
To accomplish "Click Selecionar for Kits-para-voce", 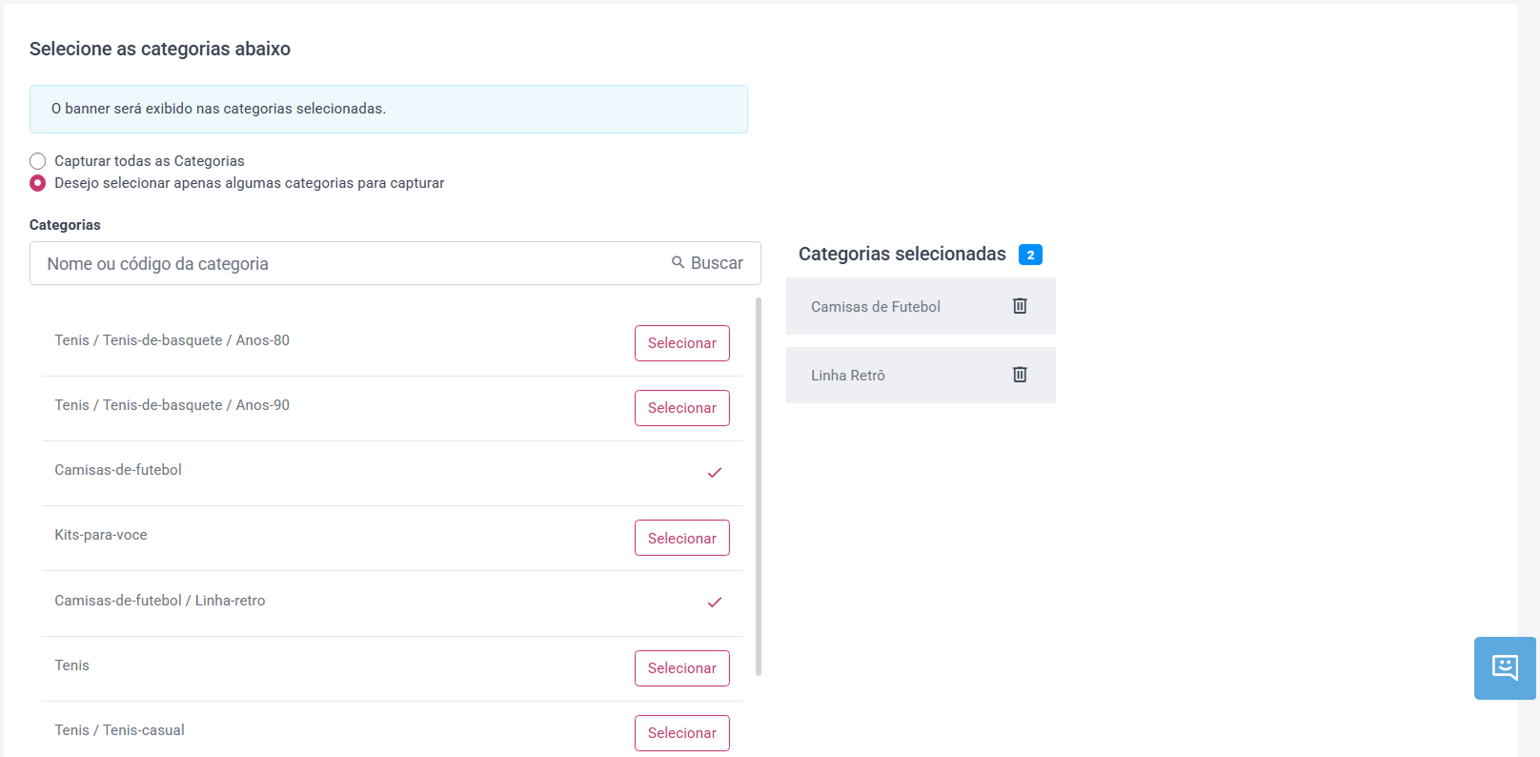I will coord(682,538).
